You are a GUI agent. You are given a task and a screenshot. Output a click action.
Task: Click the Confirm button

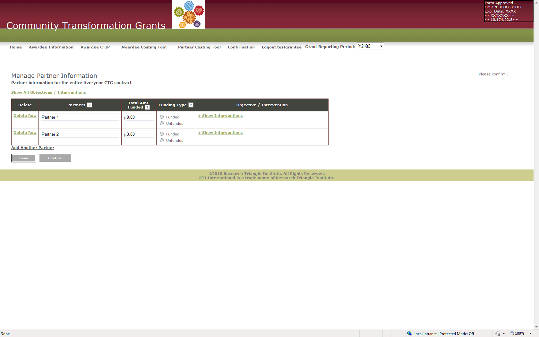tap(55, 158)
